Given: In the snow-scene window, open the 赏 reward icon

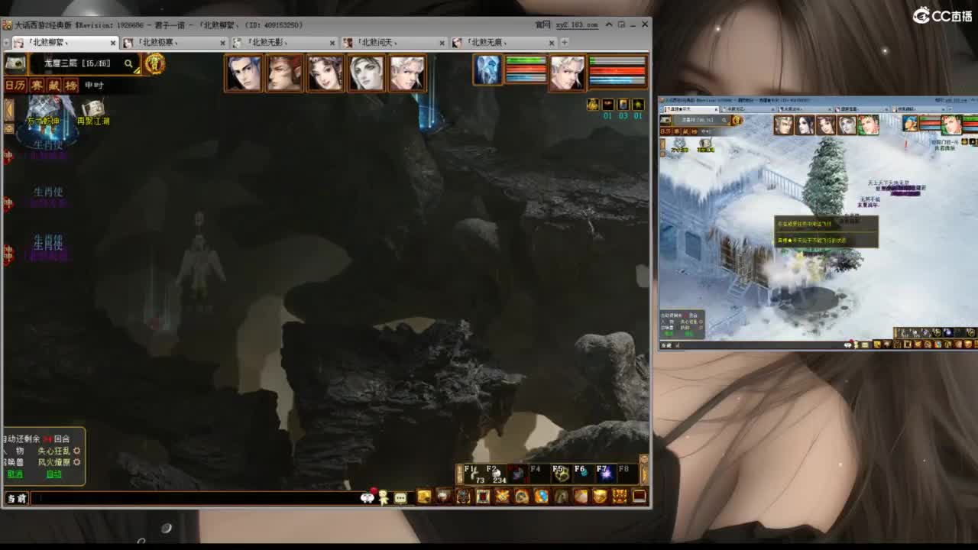Looking at the screenshot, I should point(737,120).
